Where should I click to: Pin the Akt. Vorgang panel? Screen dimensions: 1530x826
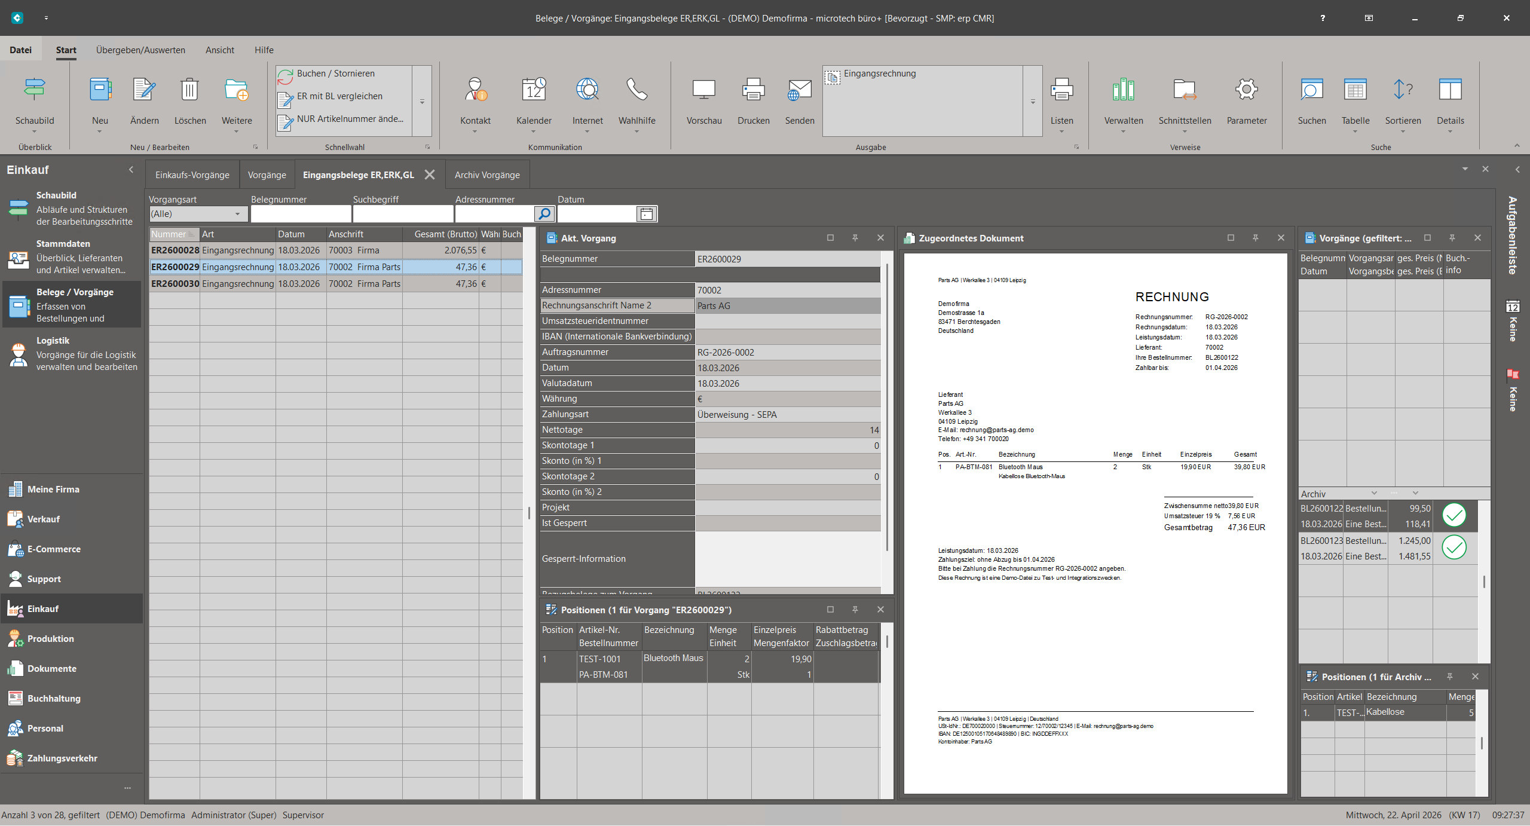point(855,238)
